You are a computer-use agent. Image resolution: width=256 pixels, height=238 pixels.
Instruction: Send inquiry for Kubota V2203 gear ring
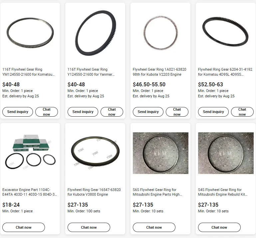[148, 112]
